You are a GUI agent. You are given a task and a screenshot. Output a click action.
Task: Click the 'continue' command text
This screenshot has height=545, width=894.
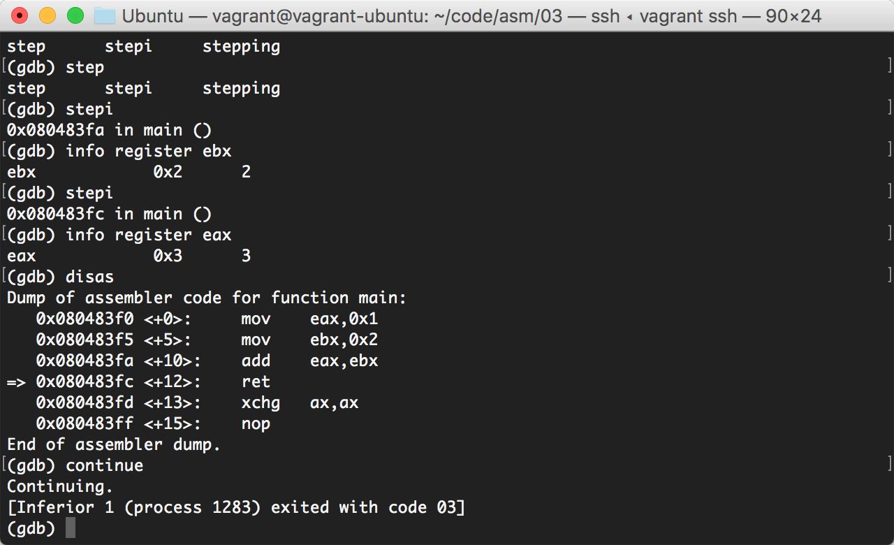click(x=104, y=465)
